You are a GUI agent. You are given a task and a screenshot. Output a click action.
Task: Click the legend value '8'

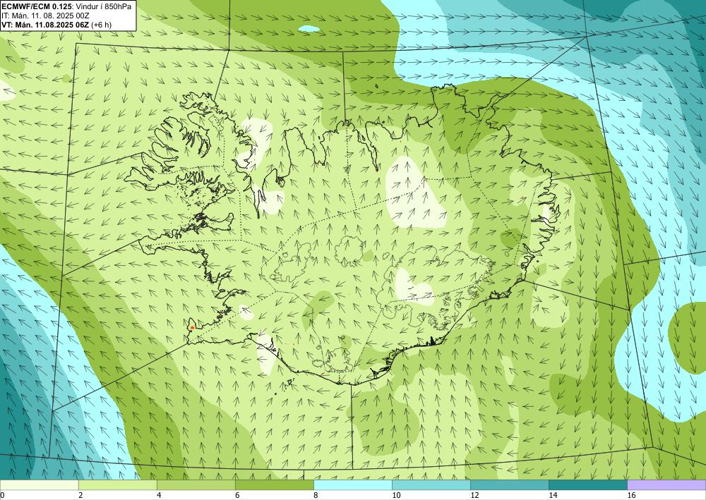[316, 495]
